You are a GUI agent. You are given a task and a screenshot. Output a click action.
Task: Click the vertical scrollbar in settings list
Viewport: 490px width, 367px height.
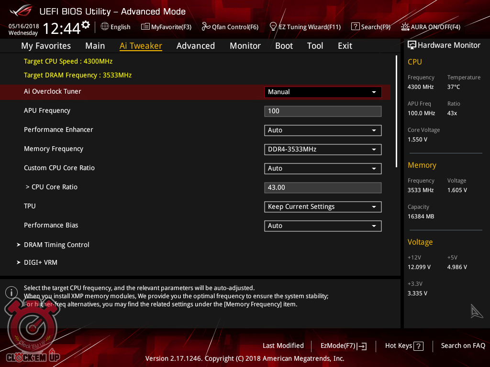(x=396, y=111)
